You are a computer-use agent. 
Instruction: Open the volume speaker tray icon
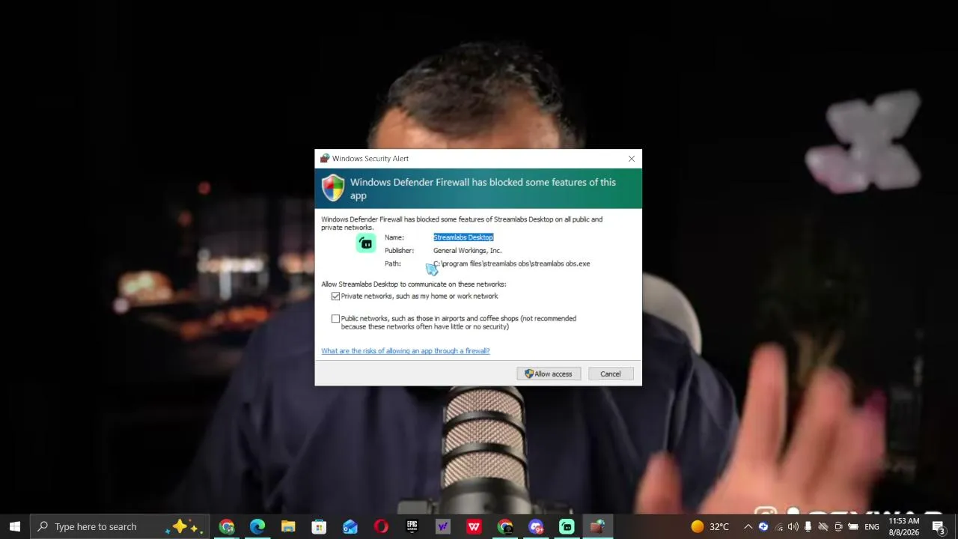793,526
